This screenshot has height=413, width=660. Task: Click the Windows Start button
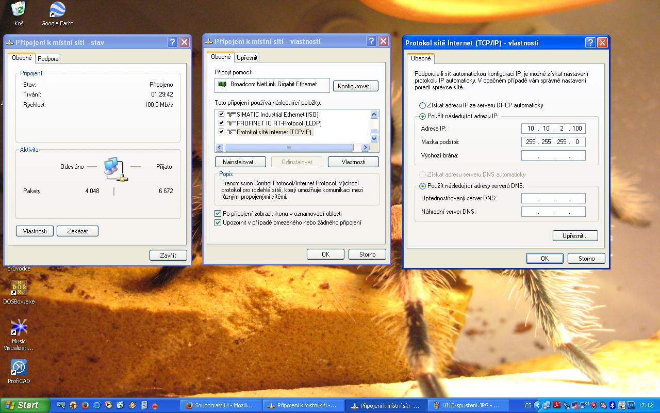pyautogui.click(x=25, y=405)
